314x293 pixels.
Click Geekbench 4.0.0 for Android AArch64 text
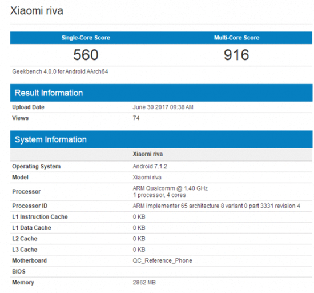click(60, 71)
